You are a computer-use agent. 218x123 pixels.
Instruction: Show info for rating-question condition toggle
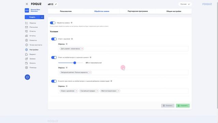tap(91, 57)
